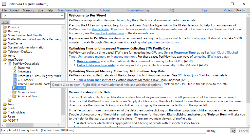The width and height of the screenshot is (250, 134).
Task: Select the Events tree item
Action: pos(22,88)
